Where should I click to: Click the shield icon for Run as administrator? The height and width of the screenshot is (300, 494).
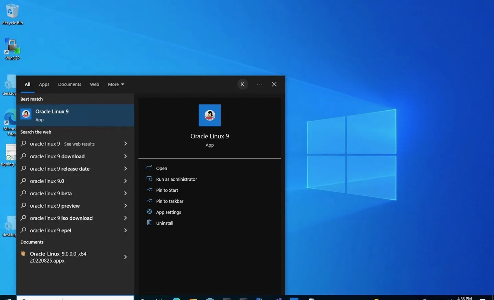[x=149, y=179]
